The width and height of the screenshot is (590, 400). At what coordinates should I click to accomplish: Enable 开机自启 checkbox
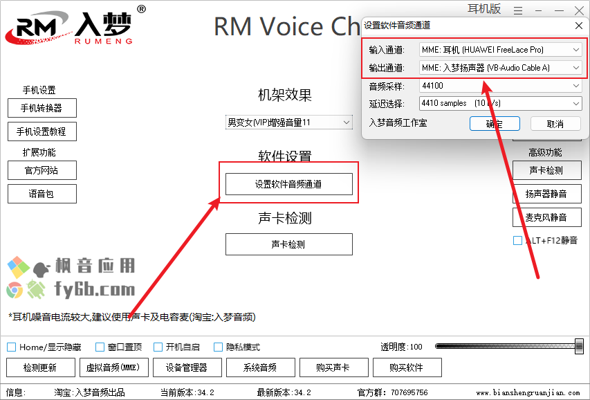[x=158, y=347]
